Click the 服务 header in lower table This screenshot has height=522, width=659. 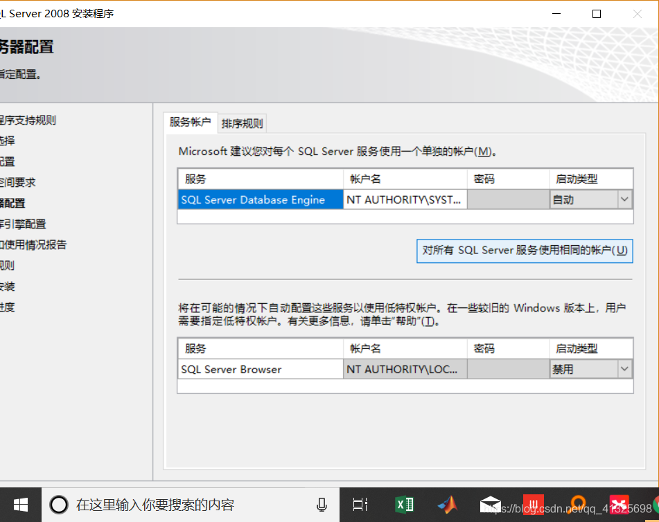point(260,348)
